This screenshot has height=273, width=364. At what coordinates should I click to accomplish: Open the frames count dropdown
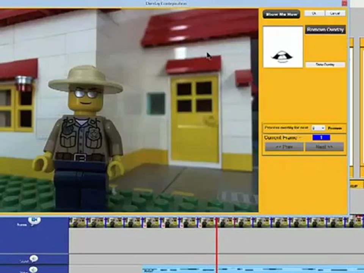[x=318, y=128]
